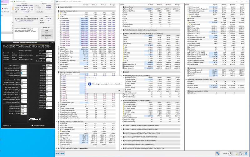
Task: Click the clock reset-timer icon in HWiNFO
Action: tap(230, 153)
